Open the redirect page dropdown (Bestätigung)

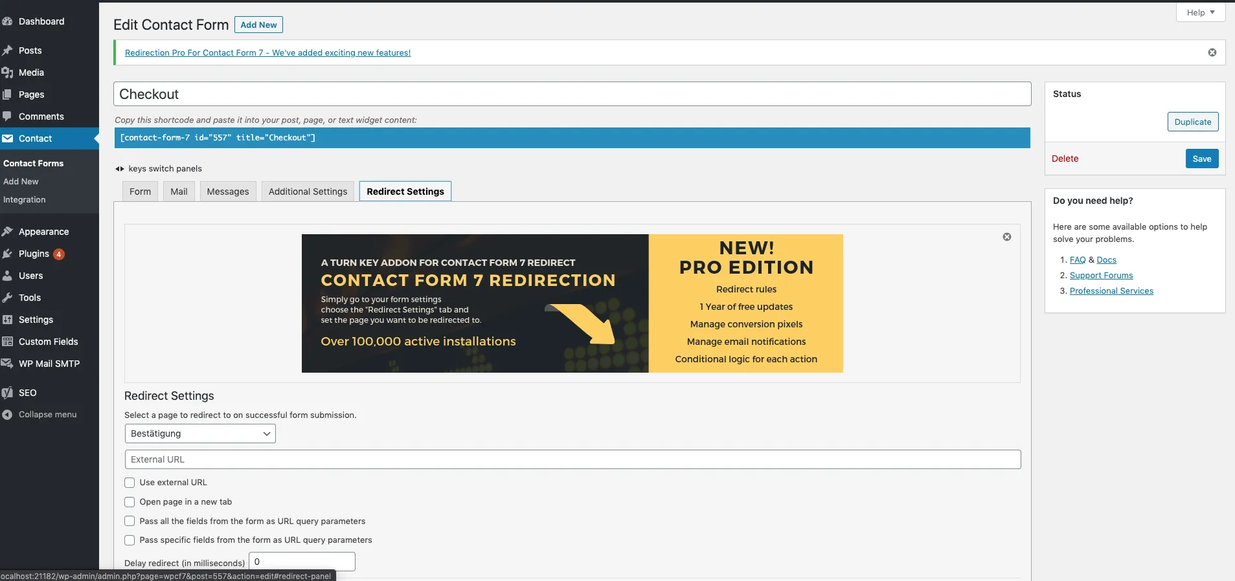coord(200,433)
